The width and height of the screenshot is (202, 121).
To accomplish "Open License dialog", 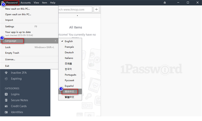I will (x=29, y=59).
